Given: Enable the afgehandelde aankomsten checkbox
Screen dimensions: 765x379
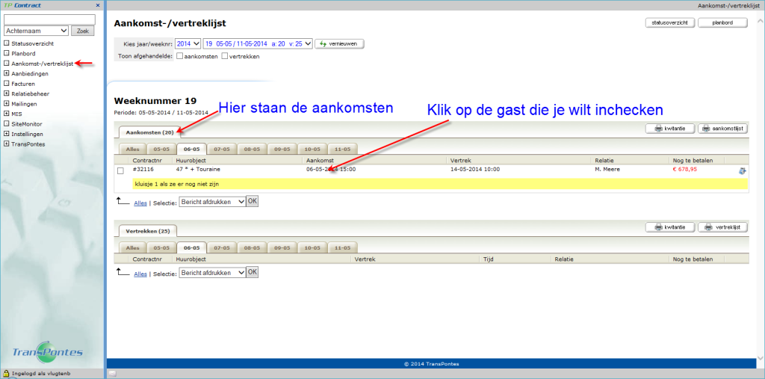Looking at the screenshot, I should [x=179, y=57].
